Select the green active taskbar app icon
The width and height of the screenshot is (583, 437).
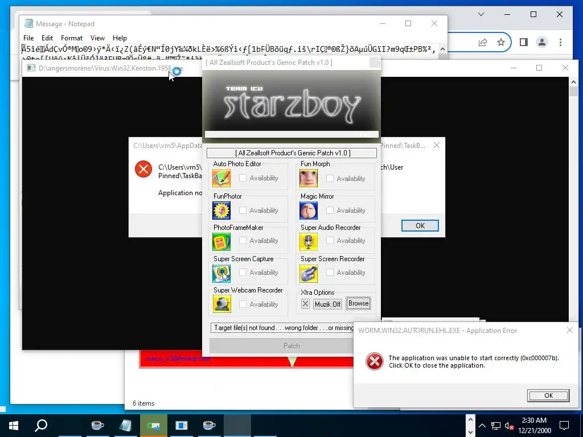[153, 425]
